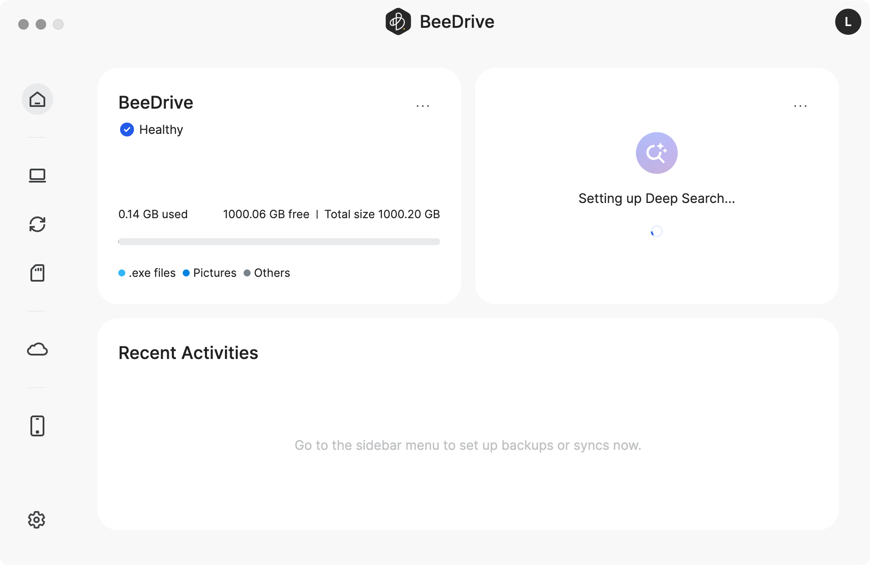The image size is (870, 565).
Task: Click the 'Pictures' legend label
Action: pos(215,273)
